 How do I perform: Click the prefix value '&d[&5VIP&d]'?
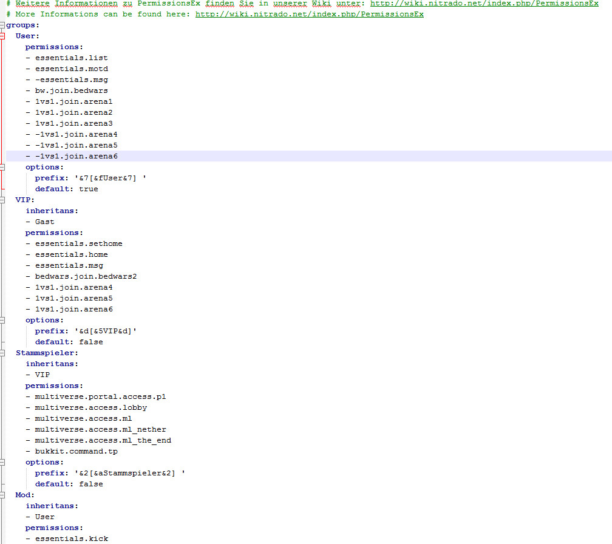[106, 331]
